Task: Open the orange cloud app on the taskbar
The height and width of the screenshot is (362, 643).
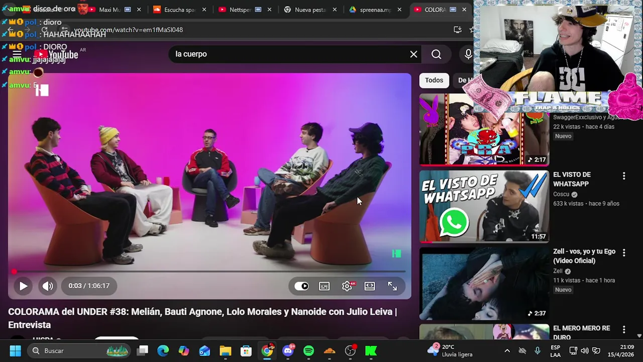Action: click(330, 350)
